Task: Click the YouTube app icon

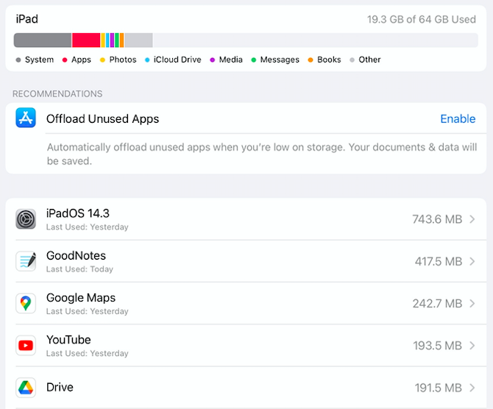Action: click(x=26, y=346)
